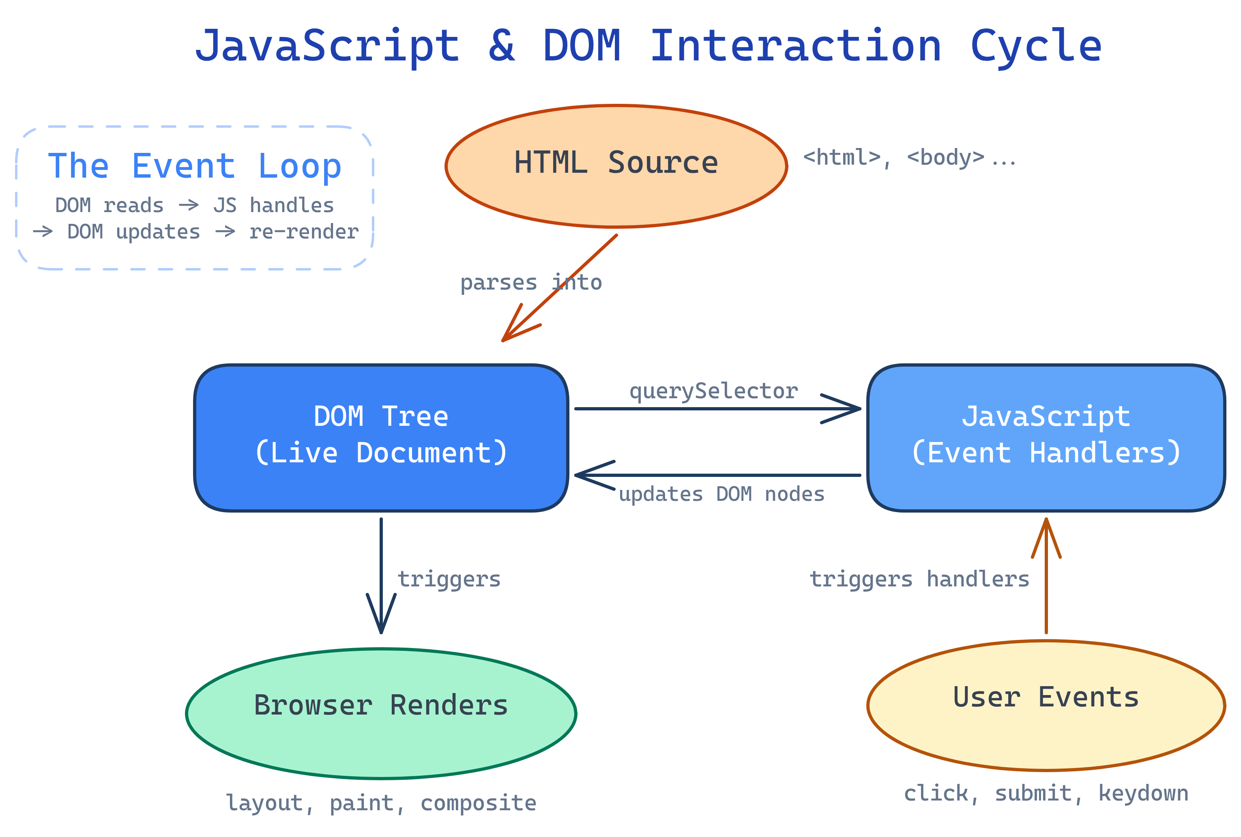This screenshot has height=837, width=1241.
Task: Click the 'querySelector' arrow label
Action: 714,391
